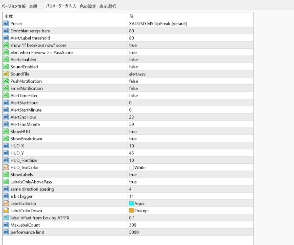Click the color icon beside HUD_TextColor

[x=6, y=167]
